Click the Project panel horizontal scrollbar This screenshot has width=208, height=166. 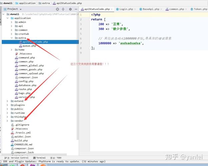click(34, 154)
